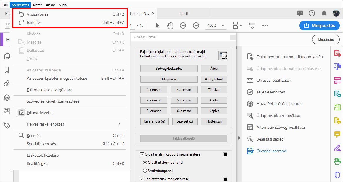Image resolution: width=343 pixels, height=182 pixels.
Task: Click the Visszavonás undo menu entry
Action: pos(70,14)
